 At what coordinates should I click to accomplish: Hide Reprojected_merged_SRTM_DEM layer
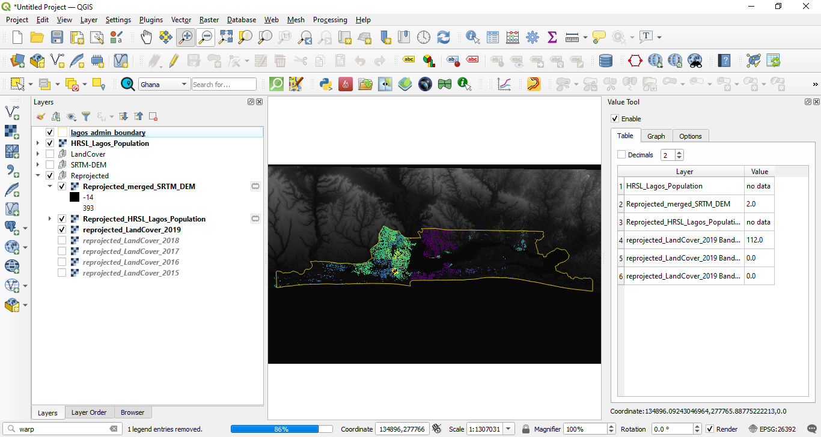tap(62, 187)
